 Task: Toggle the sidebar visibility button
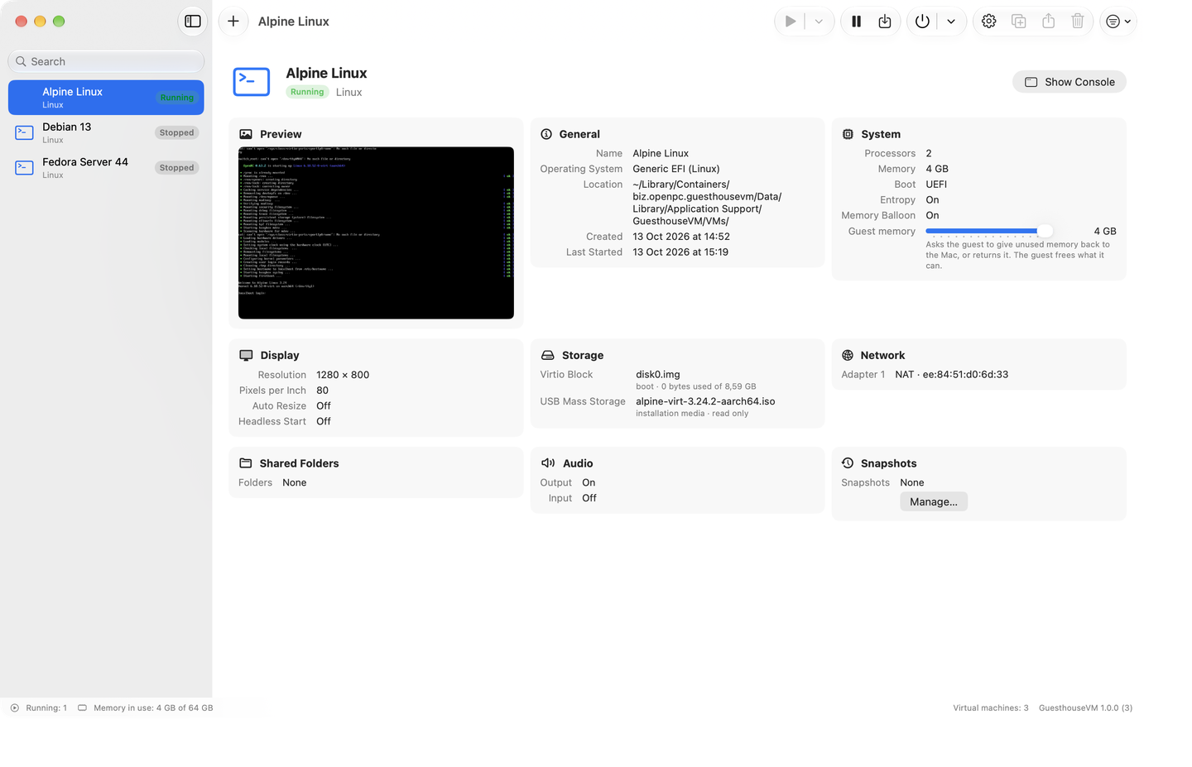(x=193, y=22)
